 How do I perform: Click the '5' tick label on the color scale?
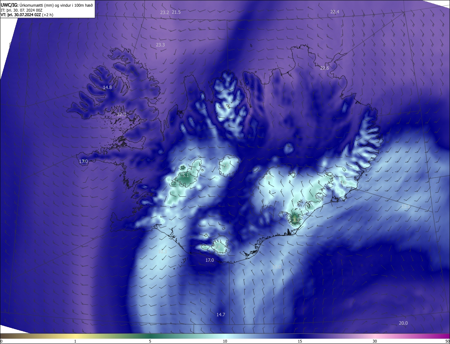(150, 342)
